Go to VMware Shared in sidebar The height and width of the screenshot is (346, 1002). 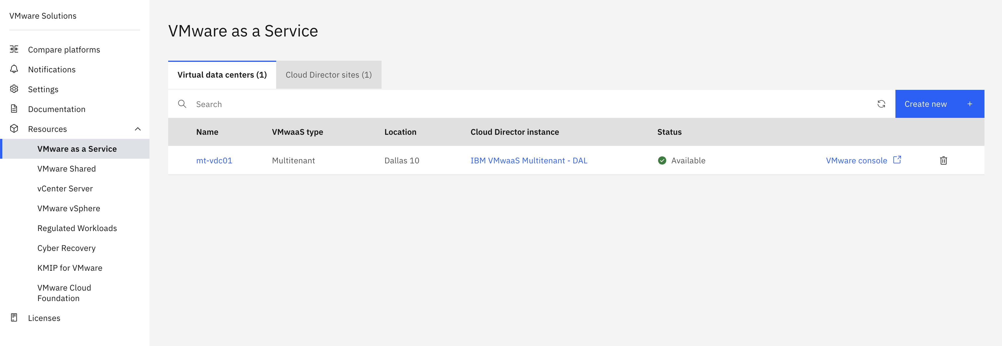click(x=67, y=169)
